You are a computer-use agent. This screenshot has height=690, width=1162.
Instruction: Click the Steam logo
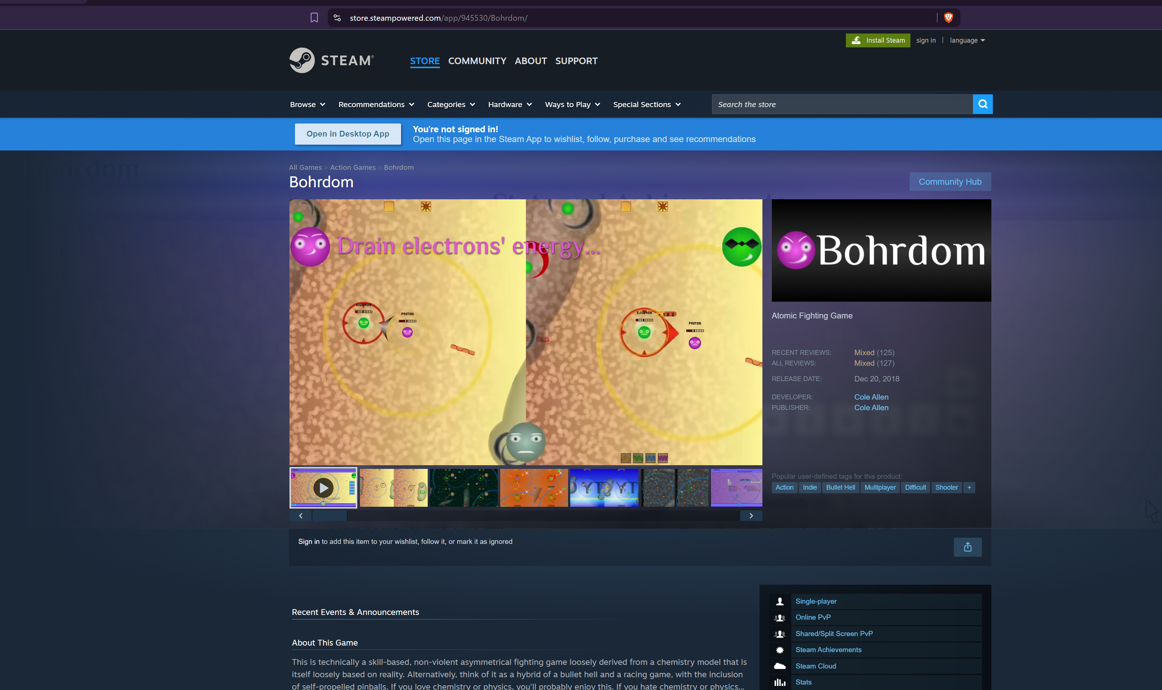click(331, 60)
